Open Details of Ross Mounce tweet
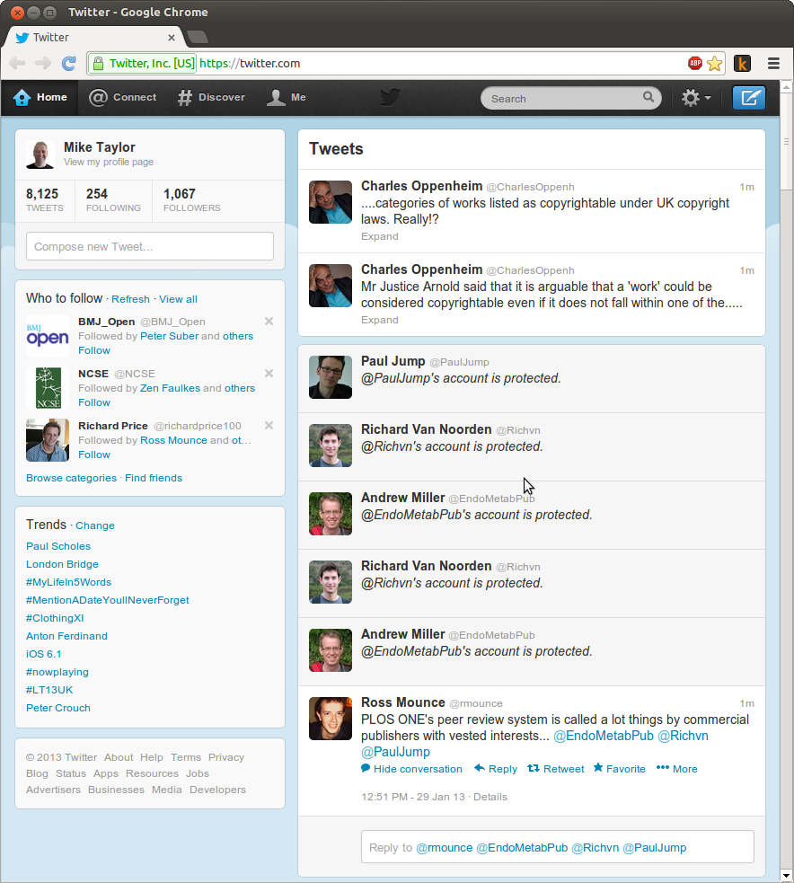This screenshot has height=883, width=794. (490, 797)
